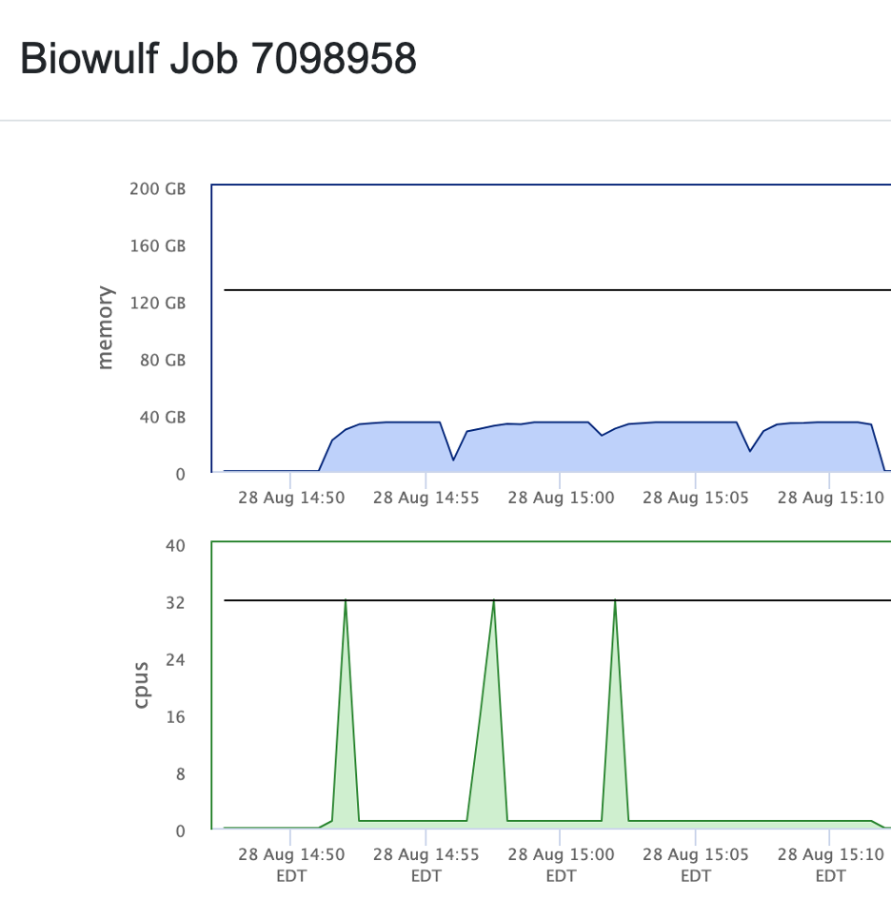Click the "memory" y-axis title
Image resolution: width=891 pixels, height=919 pixels.
click(105, 328)
